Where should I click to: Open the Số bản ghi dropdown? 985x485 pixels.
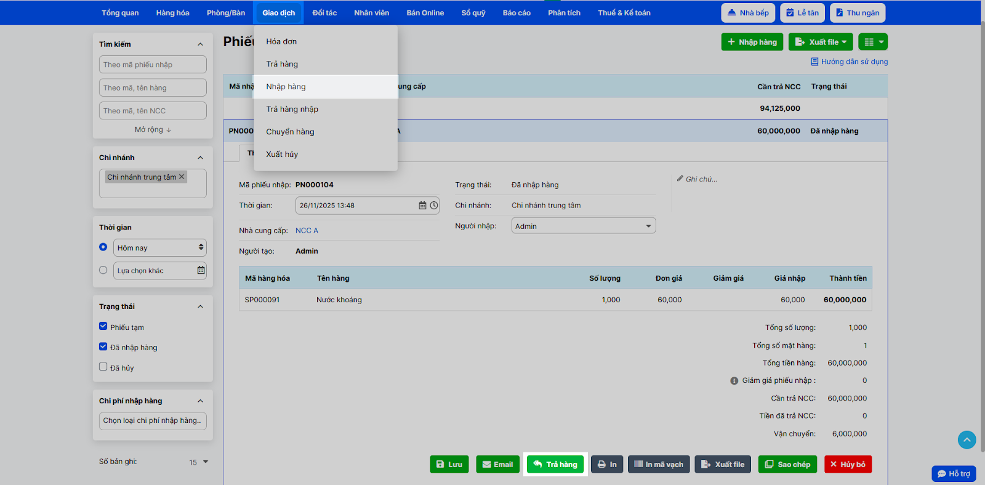point(199,462)
